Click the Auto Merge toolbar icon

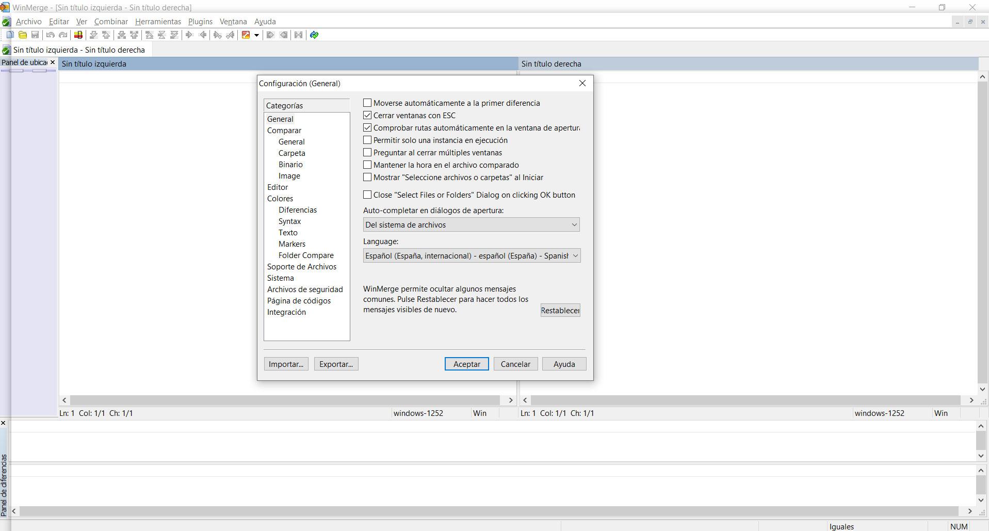coord(298,35)
